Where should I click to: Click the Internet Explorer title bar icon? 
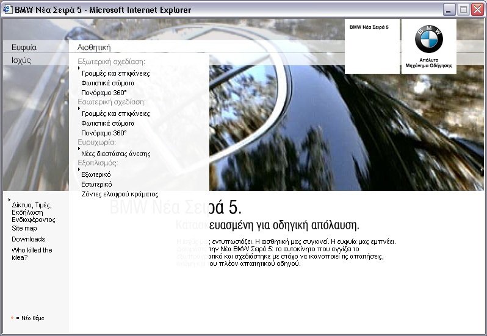click(x=7, y=9)
